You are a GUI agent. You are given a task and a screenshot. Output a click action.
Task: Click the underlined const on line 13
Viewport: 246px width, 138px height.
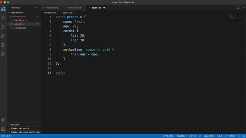(x=60, y=73)
